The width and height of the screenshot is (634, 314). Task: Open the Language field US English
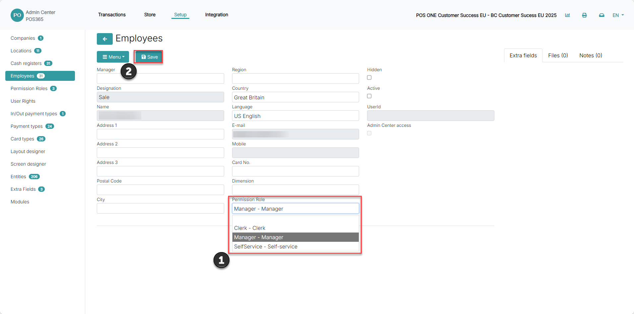point(295,116)
